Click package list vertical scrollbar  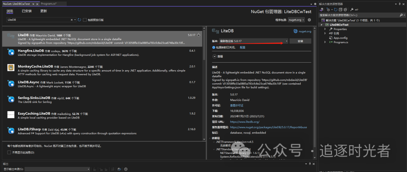coord(205,83)
